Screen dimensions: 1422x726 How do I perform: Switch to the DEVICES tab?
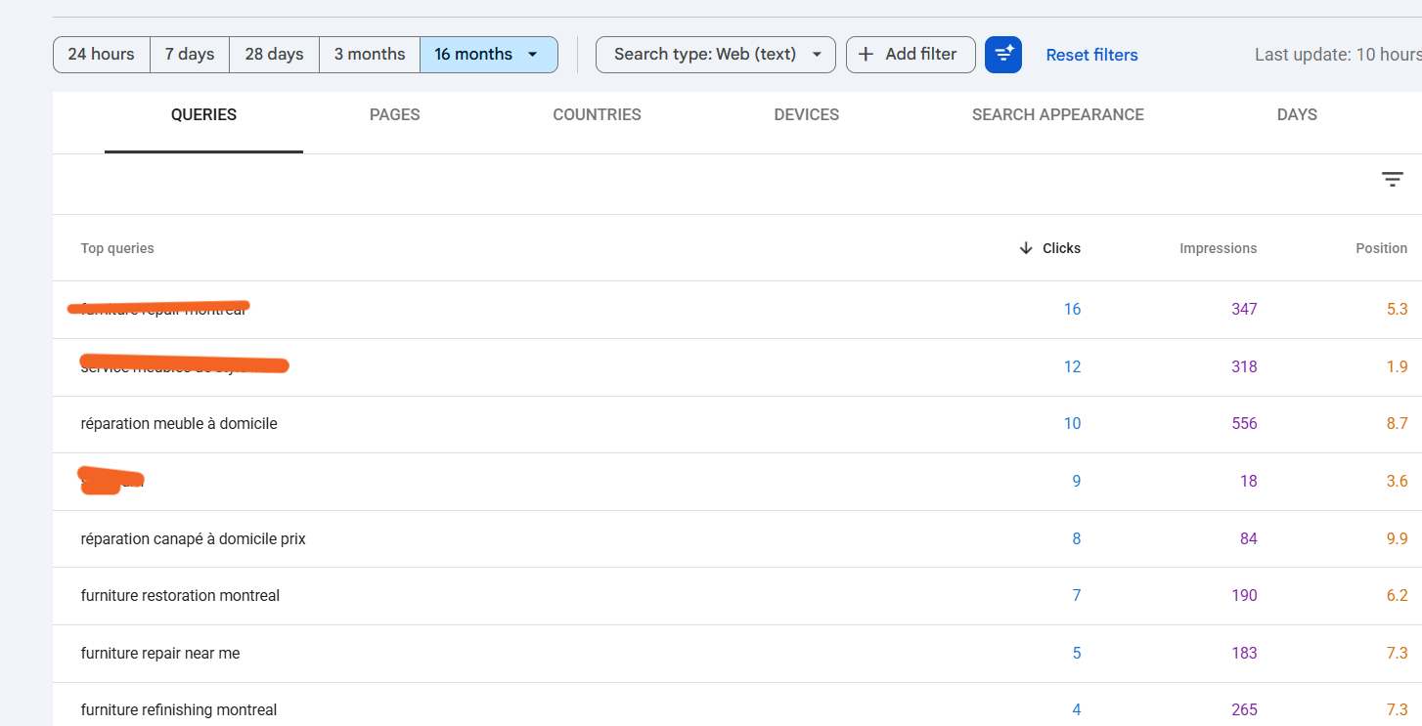[x=807, y=115]
